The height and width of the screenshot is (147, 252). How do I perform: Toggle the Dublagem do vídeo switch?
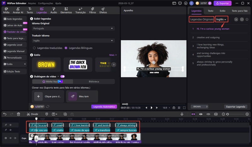point(62,76)
